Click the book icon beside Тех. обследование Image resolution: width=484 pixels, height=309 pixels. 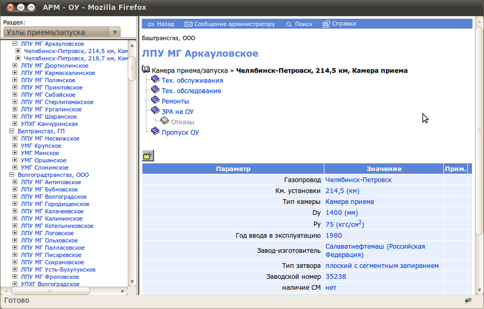coord(155,90)
